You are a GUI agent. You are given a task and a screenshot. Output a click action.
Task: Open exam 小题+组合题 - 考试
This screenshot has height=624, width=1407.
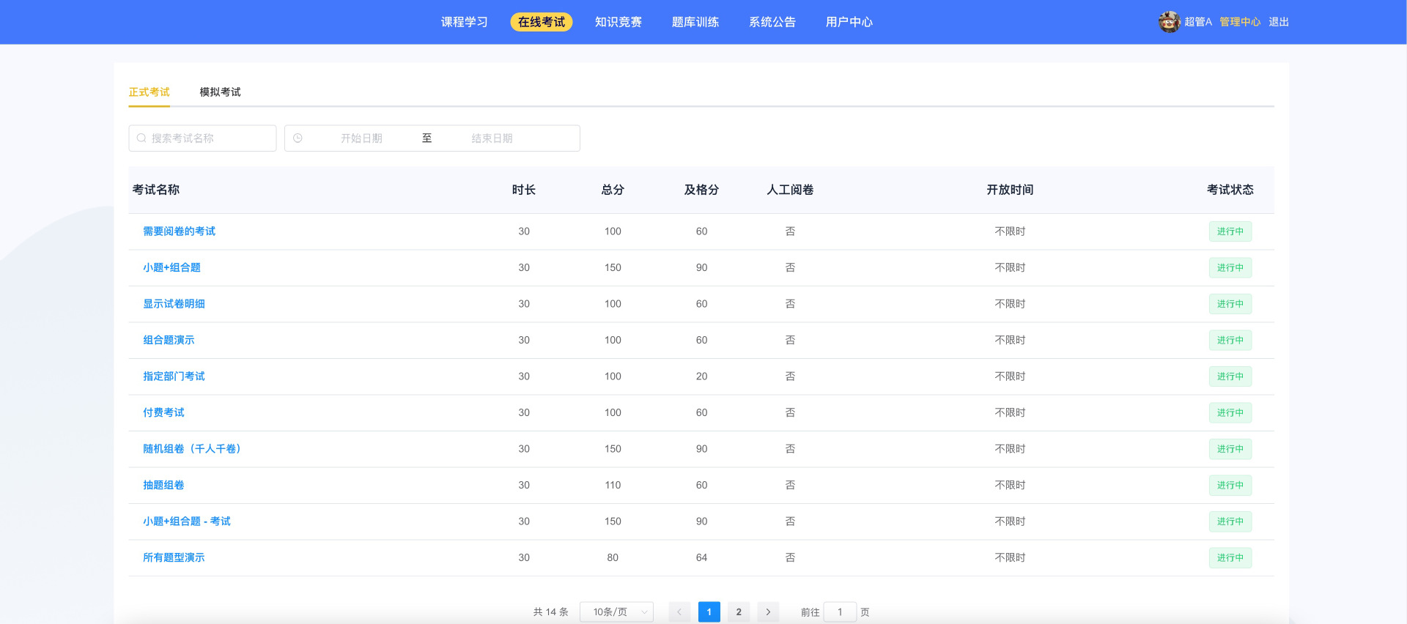[187, 521]
